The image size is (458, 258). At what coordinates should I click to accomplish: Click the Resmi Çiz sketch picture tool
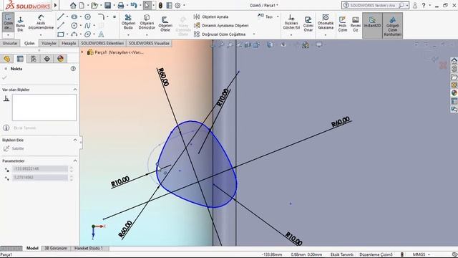[356, 24]
